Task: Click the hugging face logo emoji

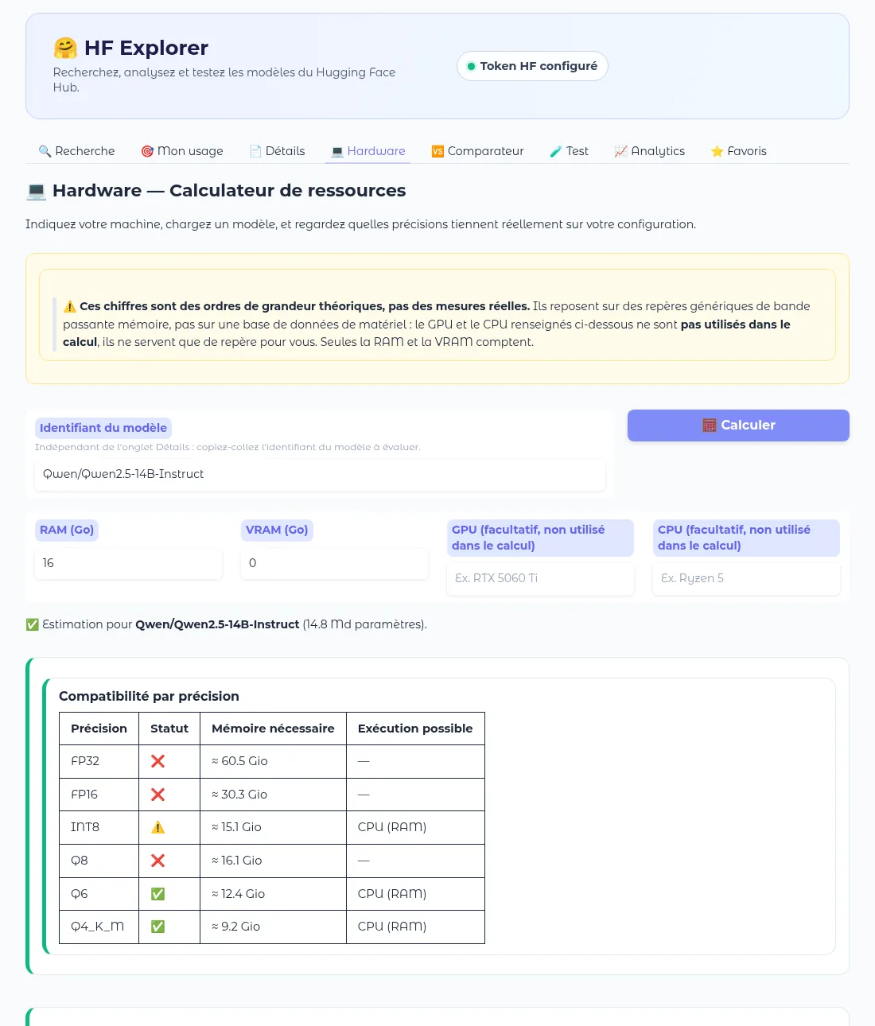Action: 65,48
